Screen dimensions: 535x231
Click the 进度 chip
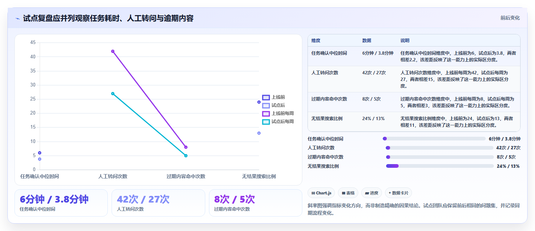(371, 193)
